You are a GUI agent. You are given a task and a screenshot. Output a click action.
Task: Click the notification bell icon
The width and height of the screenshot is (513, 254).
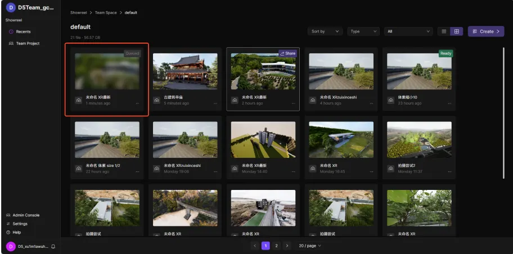[x=53, y=246]
